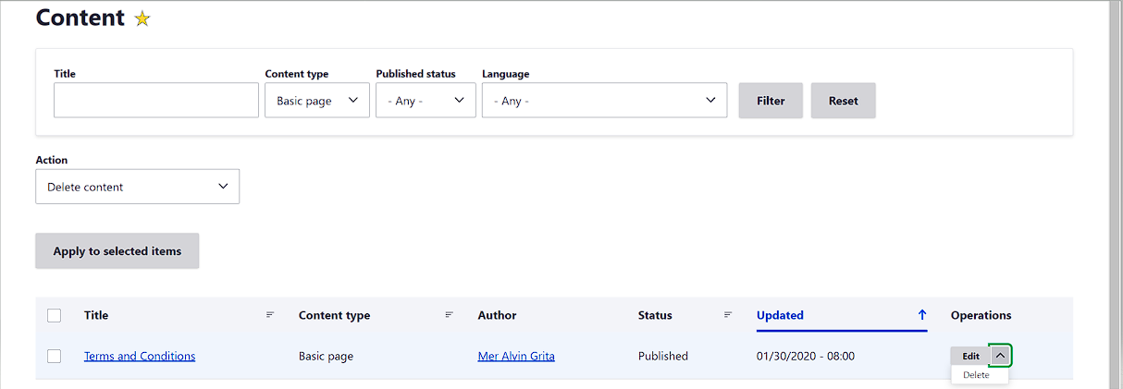Click the yellow star shortcut icon beside Content
Image resolution: width=1123 pixels, height=389 pixels.
[x=142, y=18]
